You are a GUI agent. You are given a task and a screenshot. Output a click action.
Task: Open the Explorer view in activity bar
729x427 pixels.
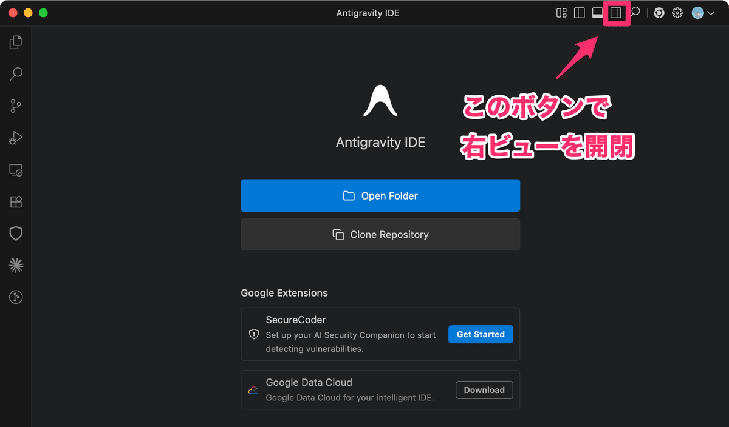point(16,42)
